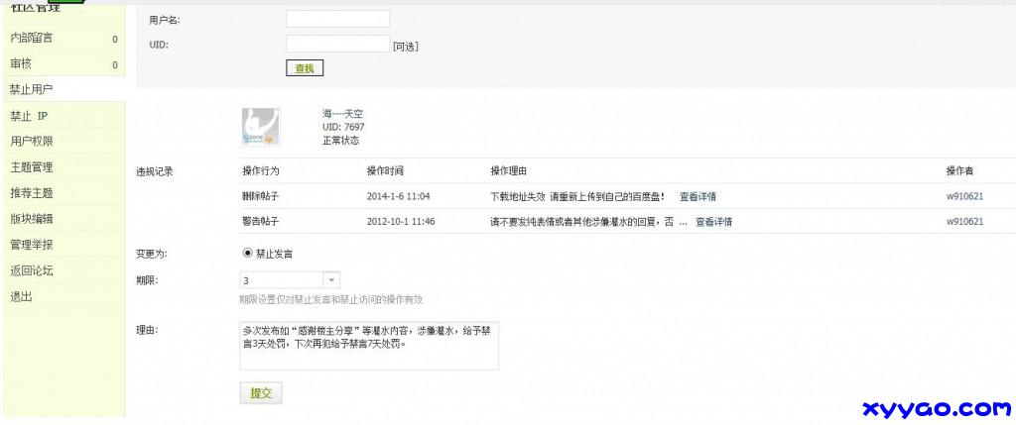Click the 查找 search button
1016x425 pixels.
304,68
